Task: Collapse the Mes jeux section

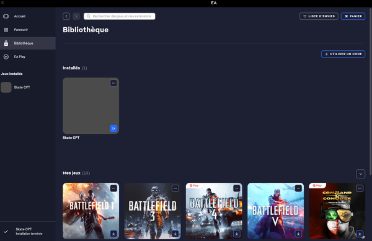Action: [360, 173]
